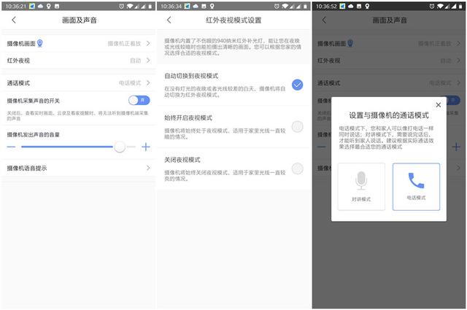Tap 10:36:52 time in right status bar

pyautogui.click(x=326, y=7)
